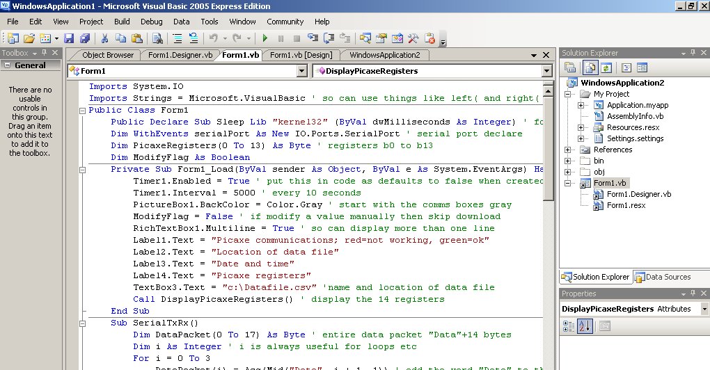Image resolution: width=710 pixels, height=370 pixels.
Task: Switch to the Data Sources panel tab
Action: click(663, 277)
